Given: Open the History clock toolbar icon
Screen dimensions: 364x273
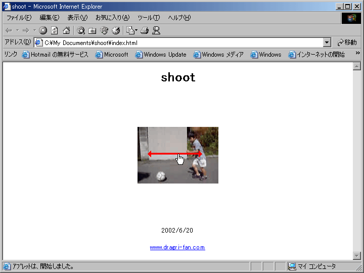Looking at the screenshot, I should pyautogui.click(x=116, y=30).
